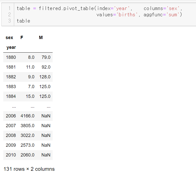Click the 9.0 value in row 1882
Viewport: 196px width, 172px height.
(31, 77)
